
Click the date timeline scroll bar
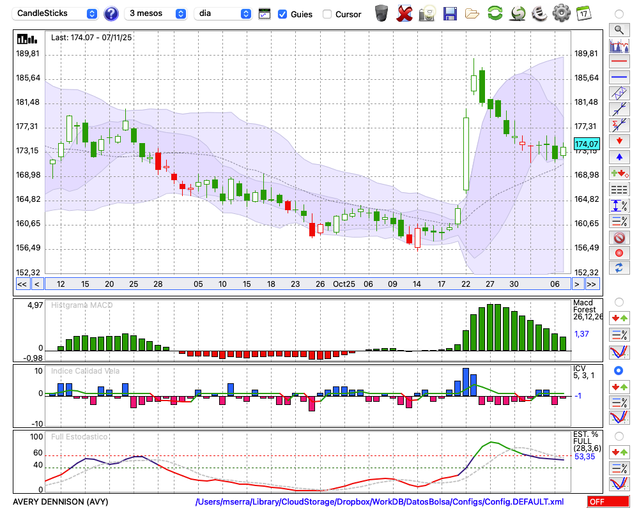click(x=307, y=284)
